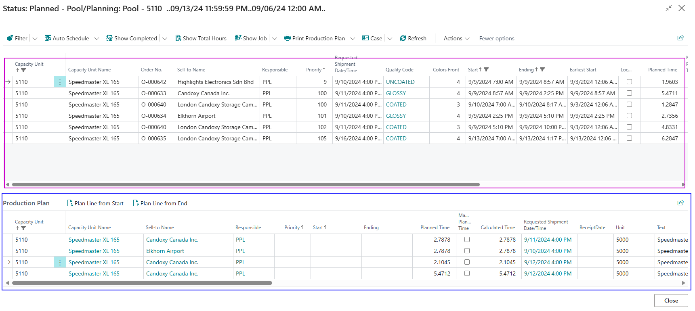
Task: Toggle Manual Planned Time for Elkhorn Airport plan line
Action: 467,251
